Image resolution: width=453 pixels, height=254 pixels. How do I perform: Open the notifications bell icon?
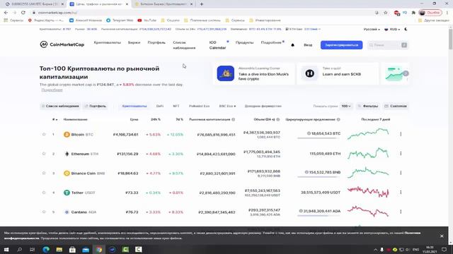point(292,45)
